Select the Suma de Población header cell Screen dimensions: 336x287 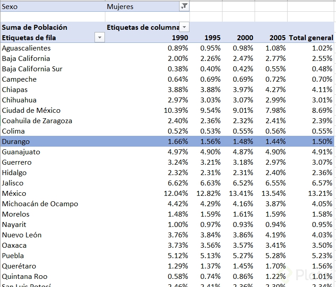click(x=53, y=27)
